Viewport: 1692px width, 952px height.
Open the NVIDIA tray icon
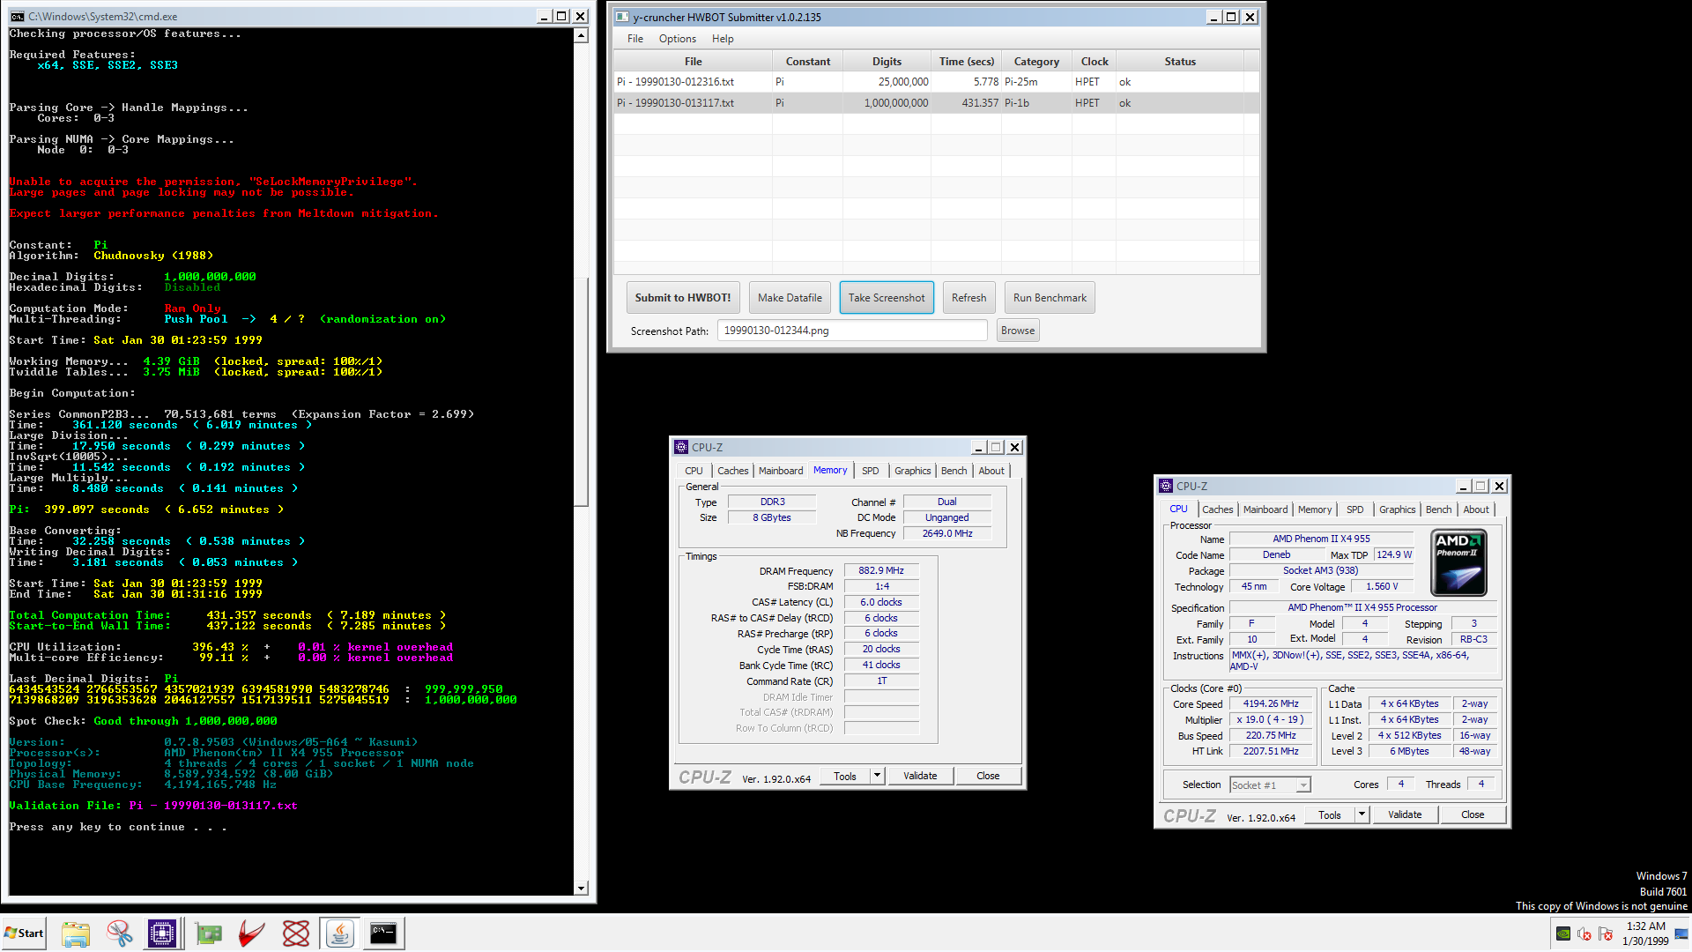click(1563, 933)
